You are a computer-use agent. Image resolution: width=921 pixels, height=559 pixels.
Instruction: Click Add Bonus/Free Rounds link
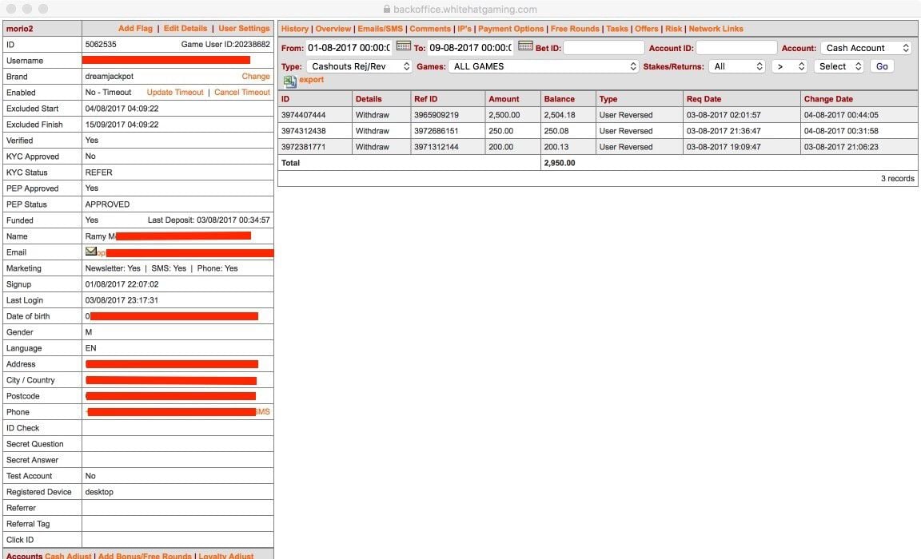145,556
